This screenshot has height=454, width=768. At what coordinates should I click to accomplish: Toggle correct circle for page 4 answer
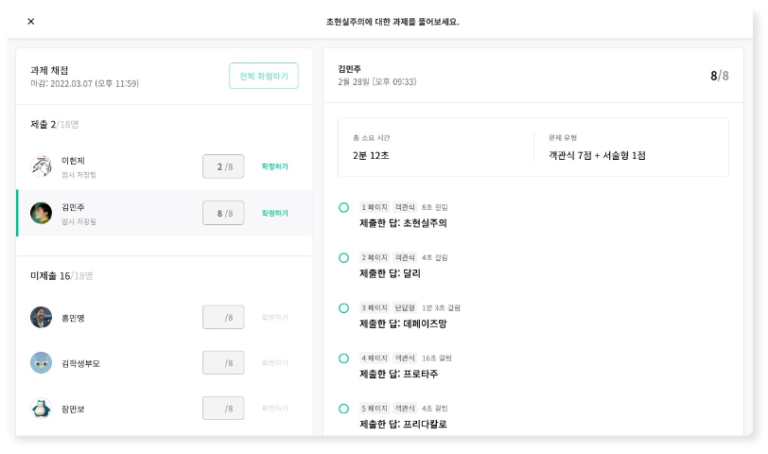(x=344, y=358)
